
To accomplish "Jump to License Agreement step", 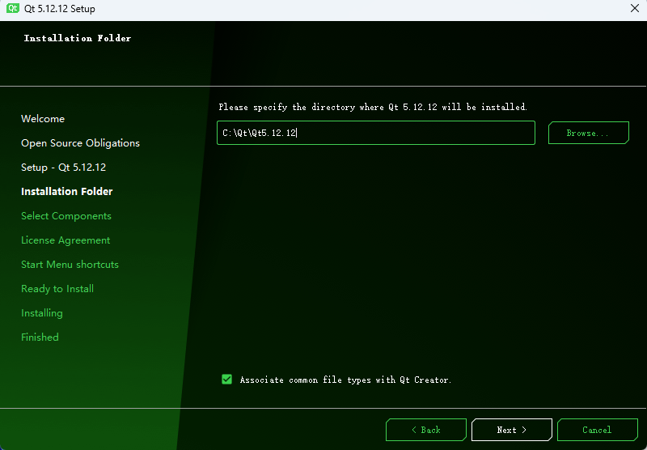I will pos(66,240).
